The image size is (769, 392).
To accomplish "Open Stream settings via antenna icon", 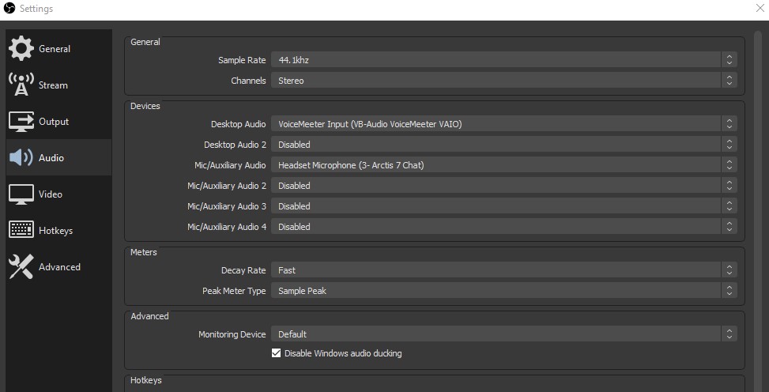I will click(x=21, y=85).
